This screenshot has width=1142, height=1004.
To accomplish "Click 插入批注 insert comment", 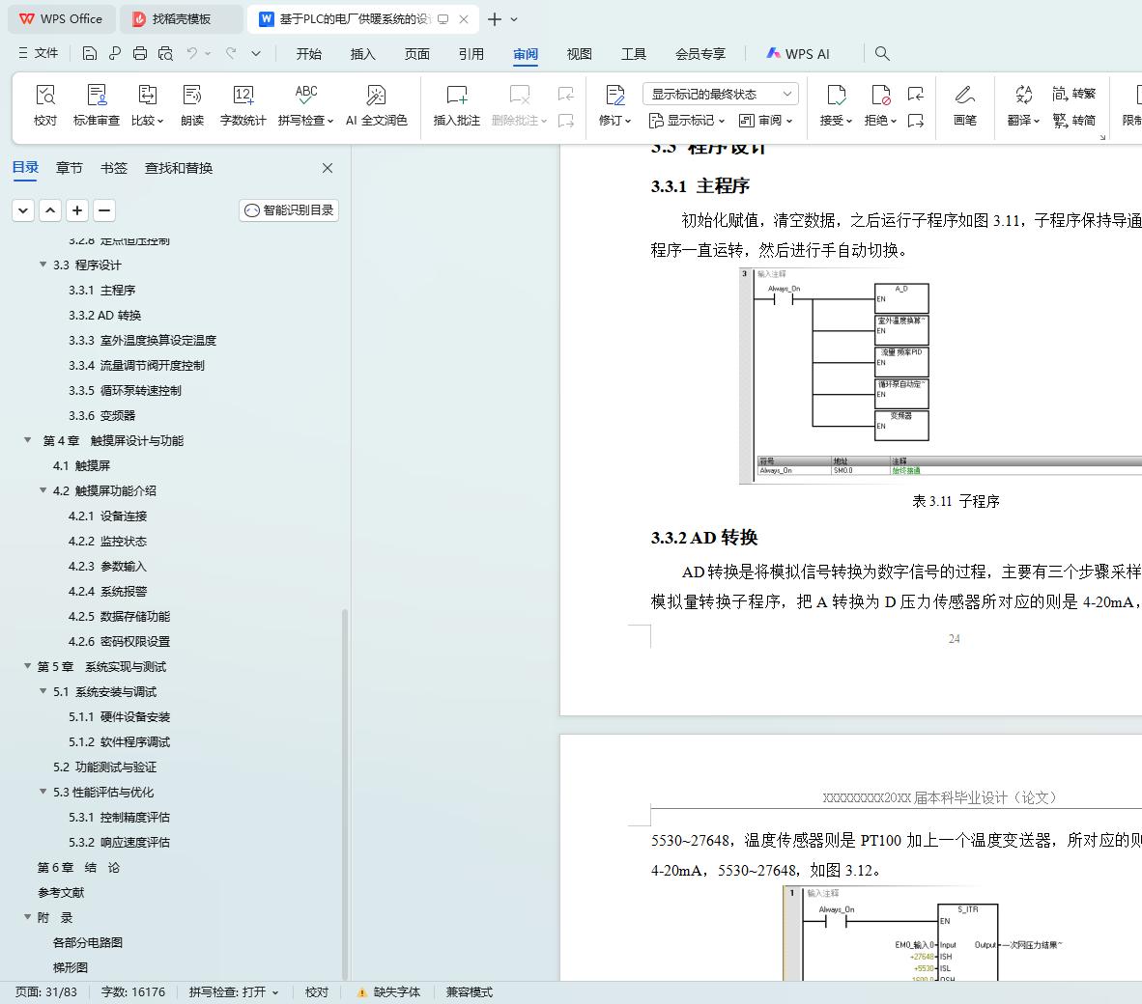I will pos(457,105).
